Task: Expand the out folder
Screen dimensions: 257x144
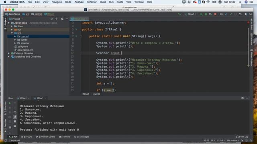Action: (x=12, y=30)
